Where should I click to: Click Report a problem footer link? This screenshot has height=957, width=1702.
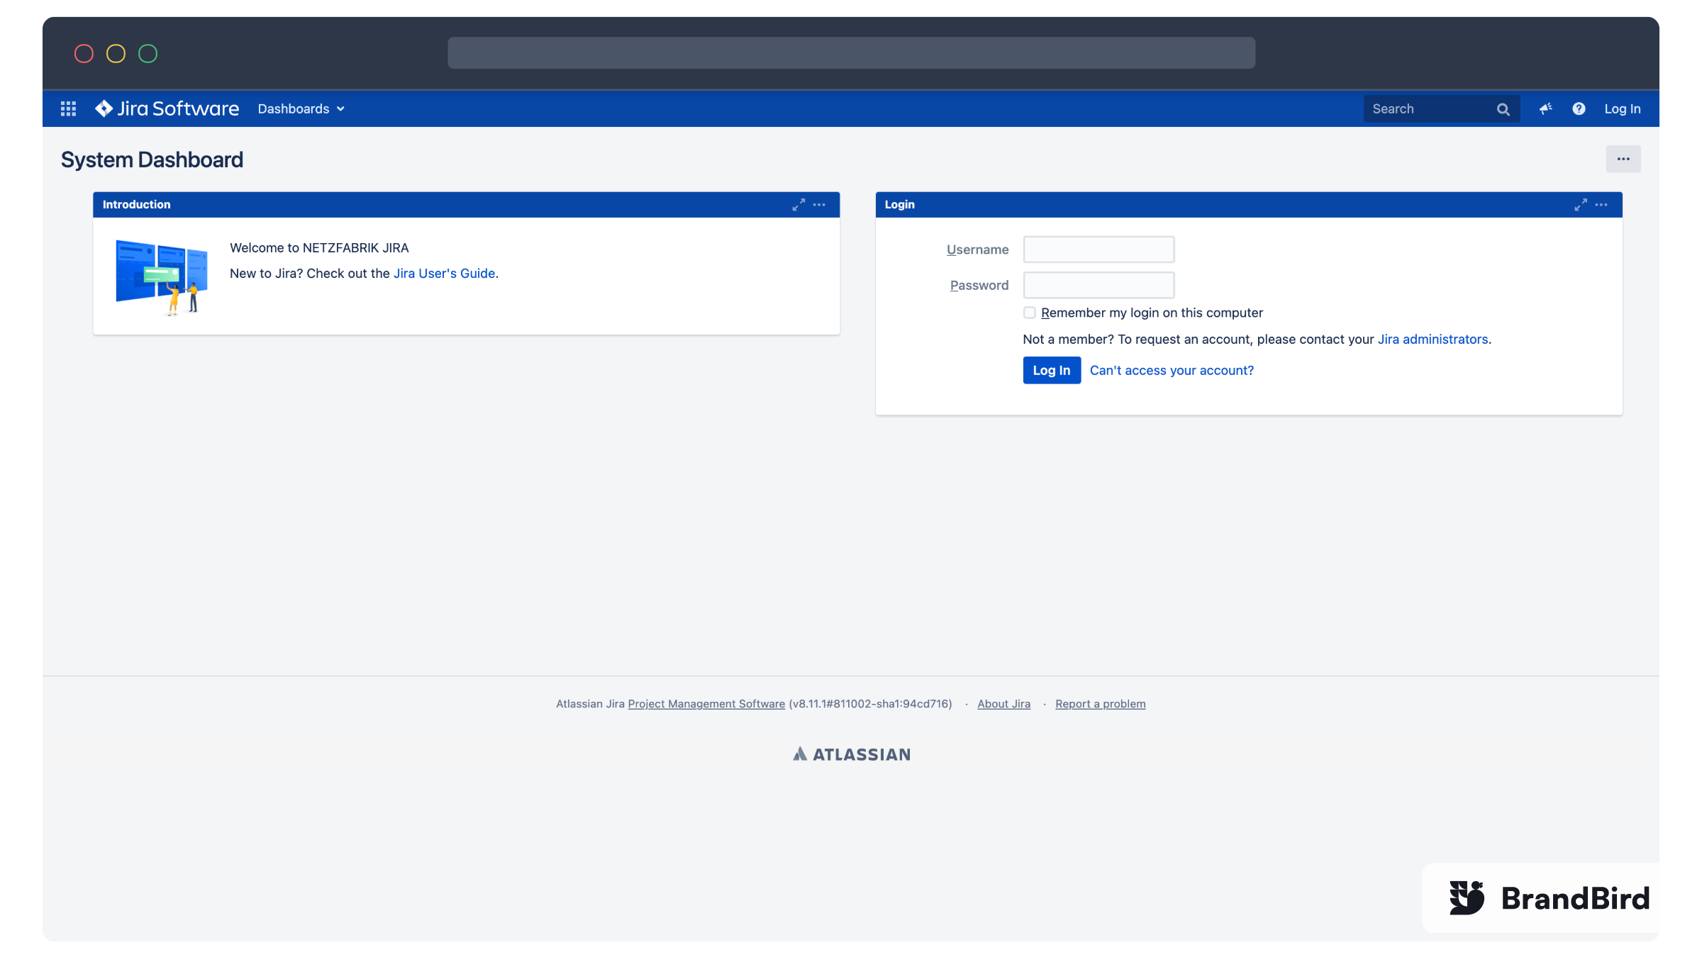point(1100,703)
